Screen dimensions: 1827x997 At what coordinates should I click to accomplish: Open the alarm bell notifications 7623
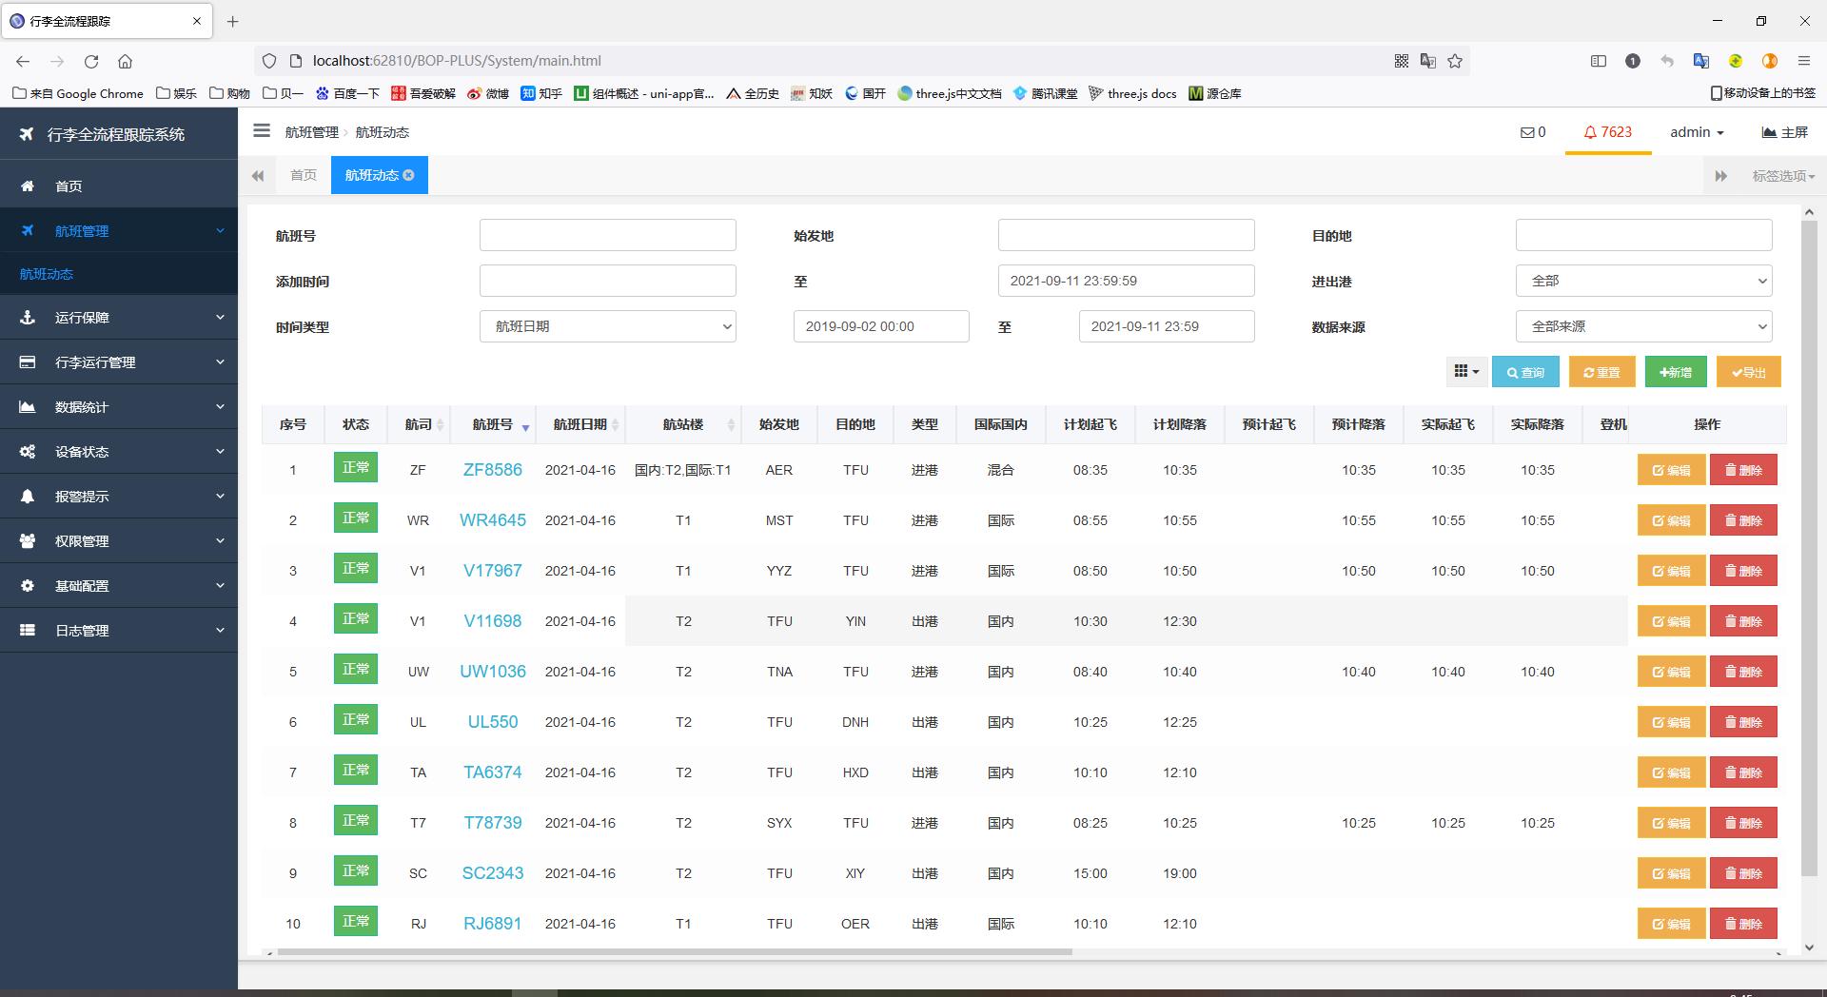1607,132
